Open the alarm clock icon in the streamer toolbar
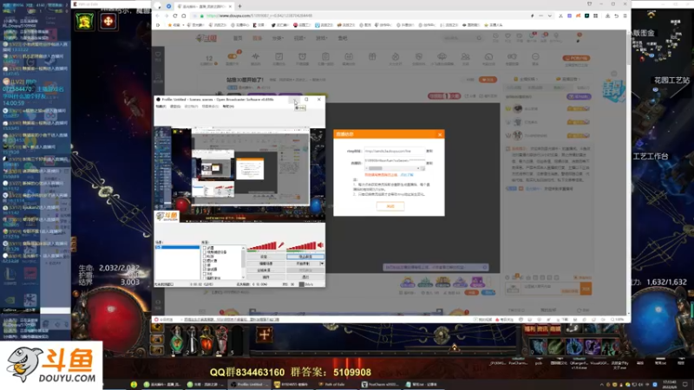Image resolution: width=694 pixels, height=390 pixels. point(302,56)
